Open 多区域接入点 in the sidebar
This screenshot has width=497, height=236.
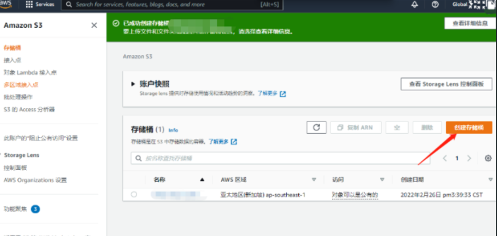point(21,85)
